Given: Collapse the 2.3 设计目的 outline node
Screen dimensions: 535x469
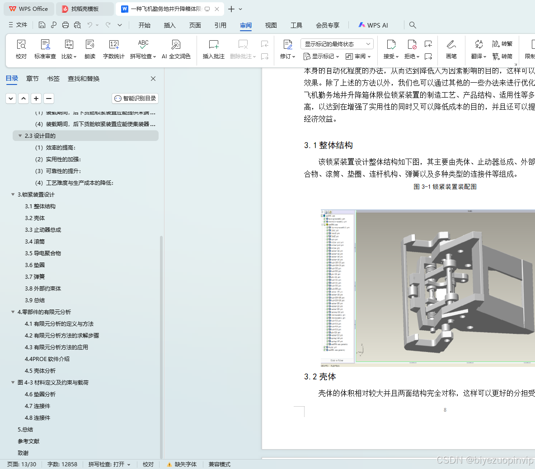Looking at the screenshot, I should click(20, 136).
